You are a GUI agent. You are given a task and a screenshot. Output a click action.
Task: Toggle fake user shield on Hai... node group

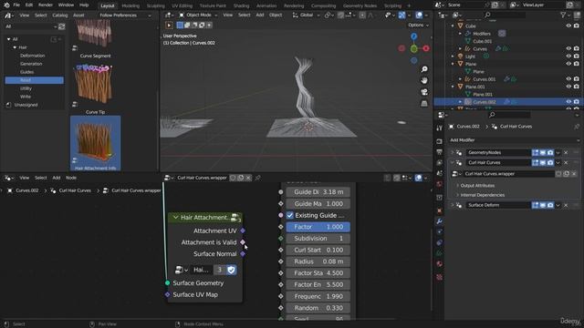tap(231, 270)
